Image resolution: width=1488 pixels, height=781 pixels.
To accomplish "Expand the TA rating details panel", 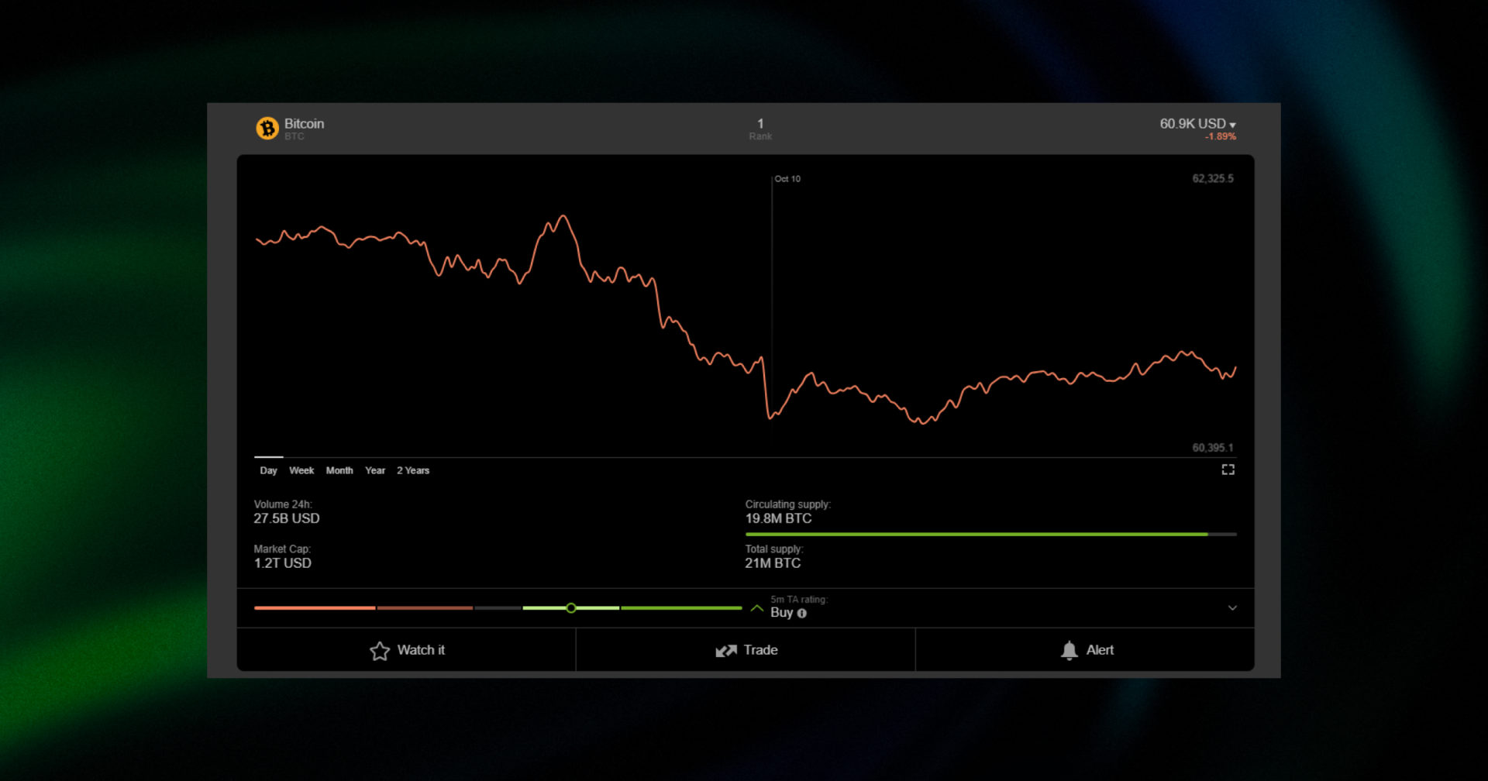I will (x=1232, y=608).
